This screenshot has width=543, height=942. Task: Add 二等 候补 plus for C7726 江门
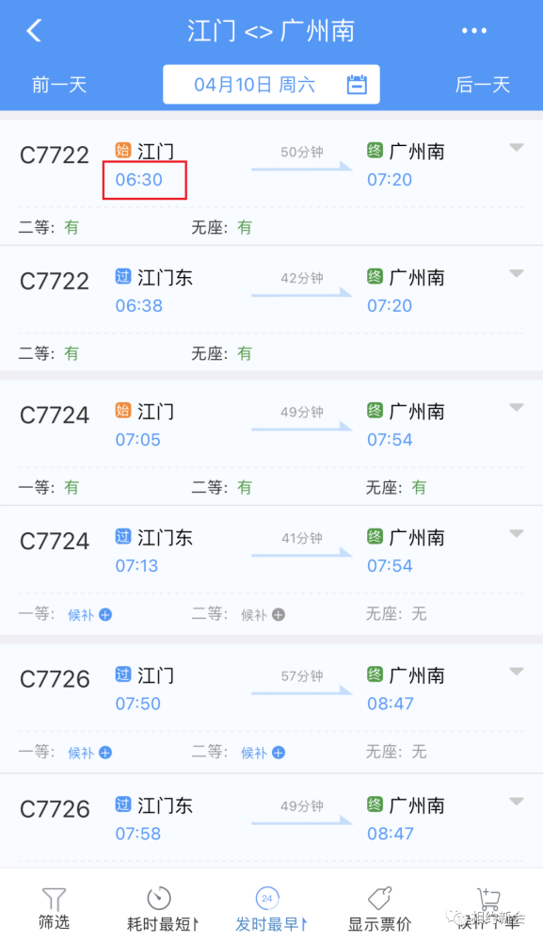279,753
